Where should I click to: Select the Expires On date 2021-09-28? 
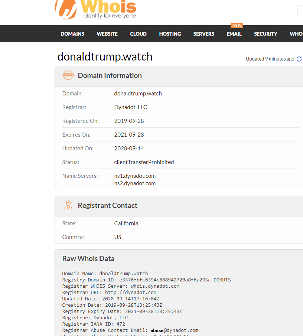coord(129,134)
